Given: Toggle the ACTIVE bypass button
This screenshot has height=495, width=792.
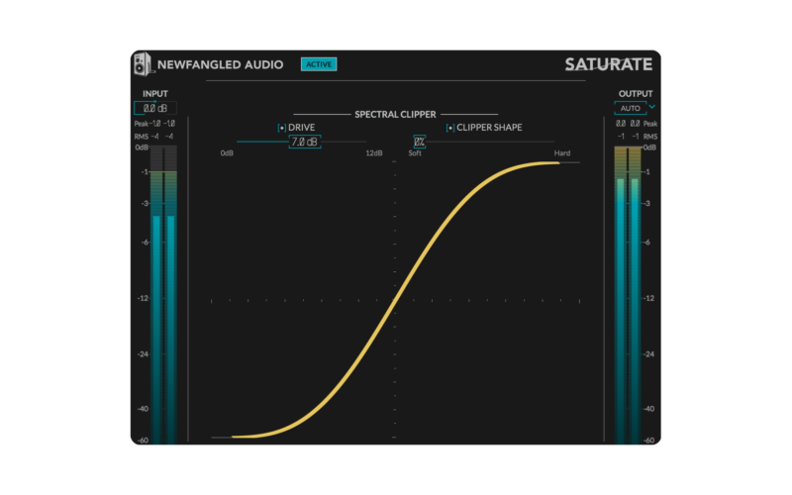Looking at the screenshot, I should point(319,64).
